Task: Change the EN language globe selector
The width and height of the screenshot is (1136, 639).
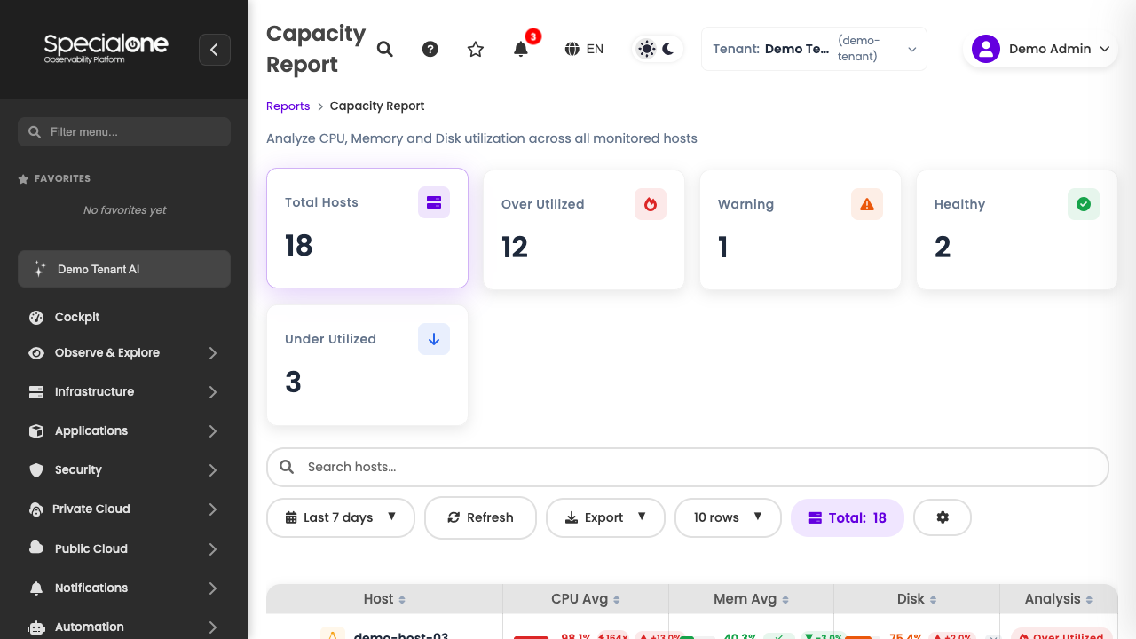Action: tap(584, 49)
